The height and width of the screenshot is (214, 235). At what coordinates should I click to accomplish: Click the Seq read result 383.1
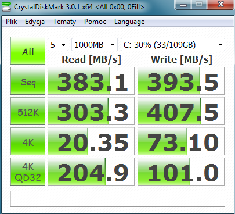click(91, 81)
